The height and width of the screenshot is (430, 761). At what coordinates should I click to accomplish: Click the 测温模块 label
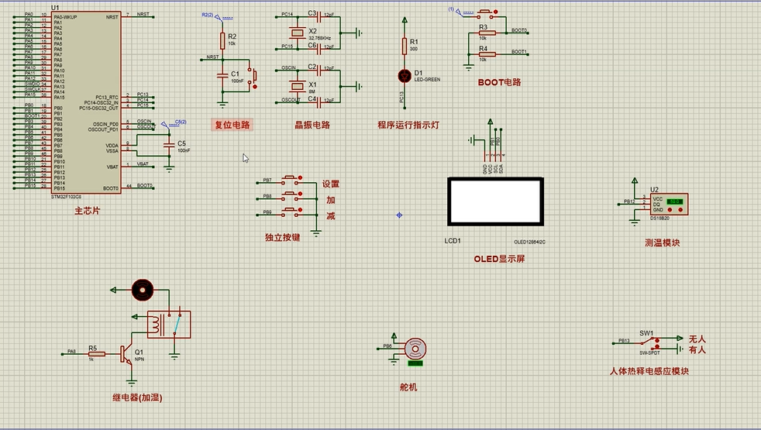(662, 243)
